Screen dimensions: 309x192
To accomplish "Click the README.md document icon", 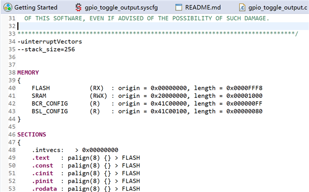I will [x=179, y=7].
